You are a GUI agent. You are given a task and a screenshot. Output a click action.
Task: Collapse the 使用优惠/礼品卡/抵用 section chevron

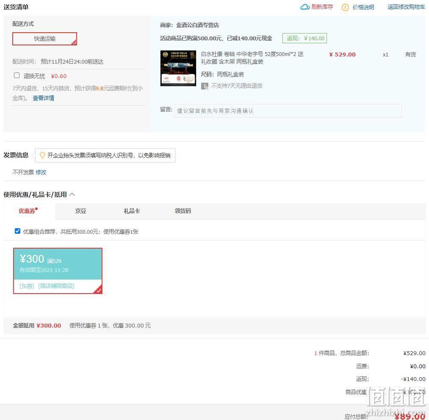[x=72, y=194]
